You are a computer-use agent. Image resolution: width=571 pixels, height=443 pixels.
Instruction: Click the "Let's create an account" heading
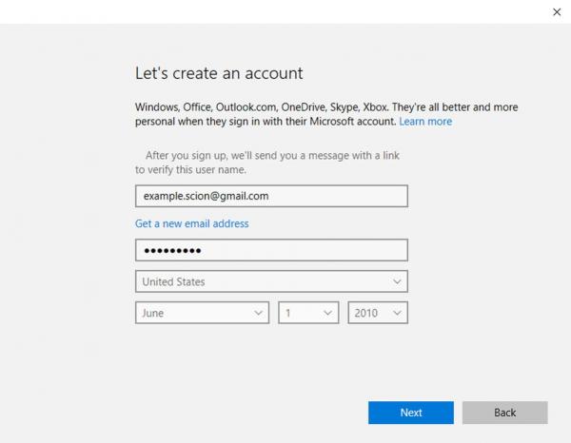click(x=219, y=73)
